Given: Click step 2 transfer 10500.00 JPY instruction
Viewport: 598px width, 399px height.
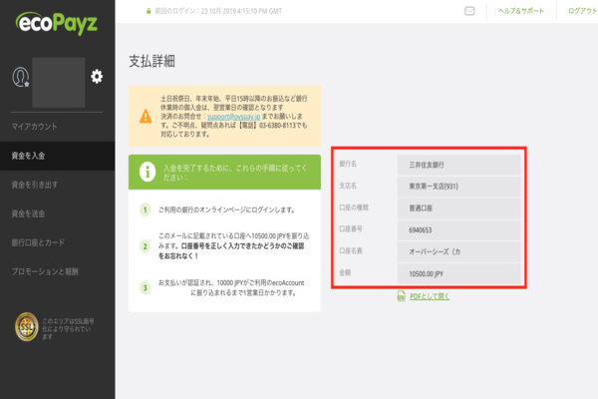Looking at the screenshot, I should coord(233,246).
